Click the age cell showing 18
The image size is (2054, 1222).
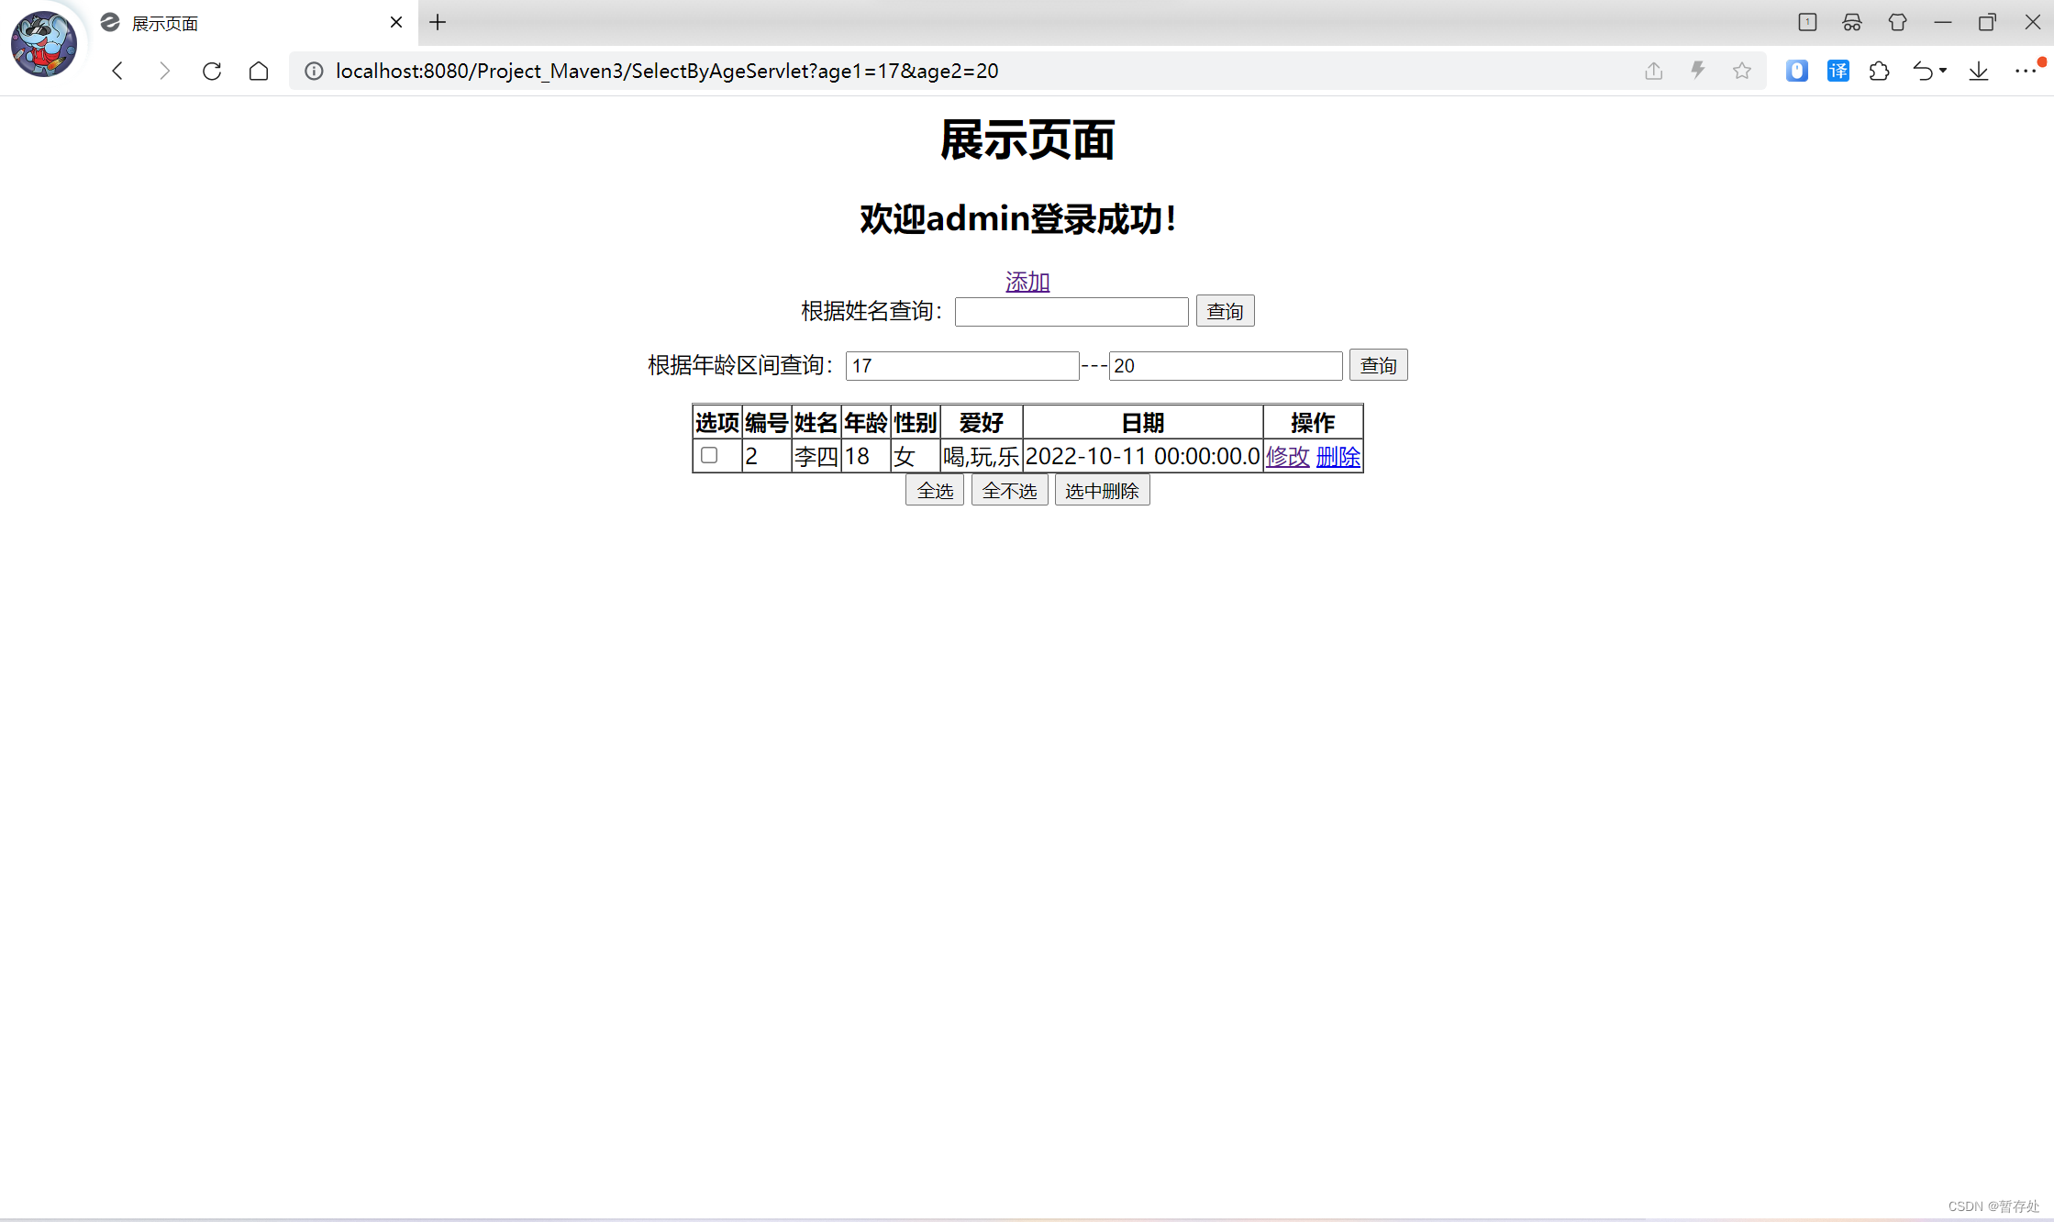(x=866, y=456)
